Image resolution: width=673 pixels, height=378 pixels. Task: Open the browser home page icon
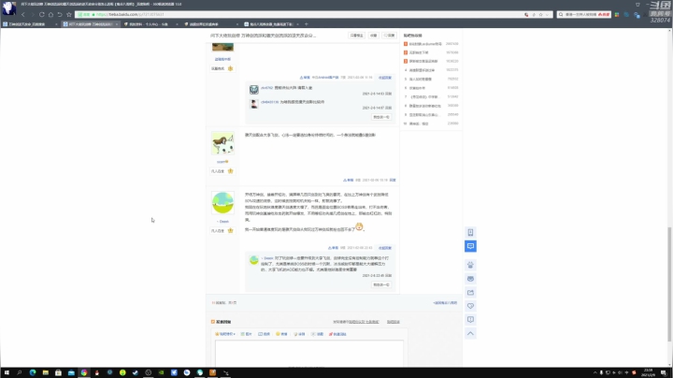(x=50, y=15)
